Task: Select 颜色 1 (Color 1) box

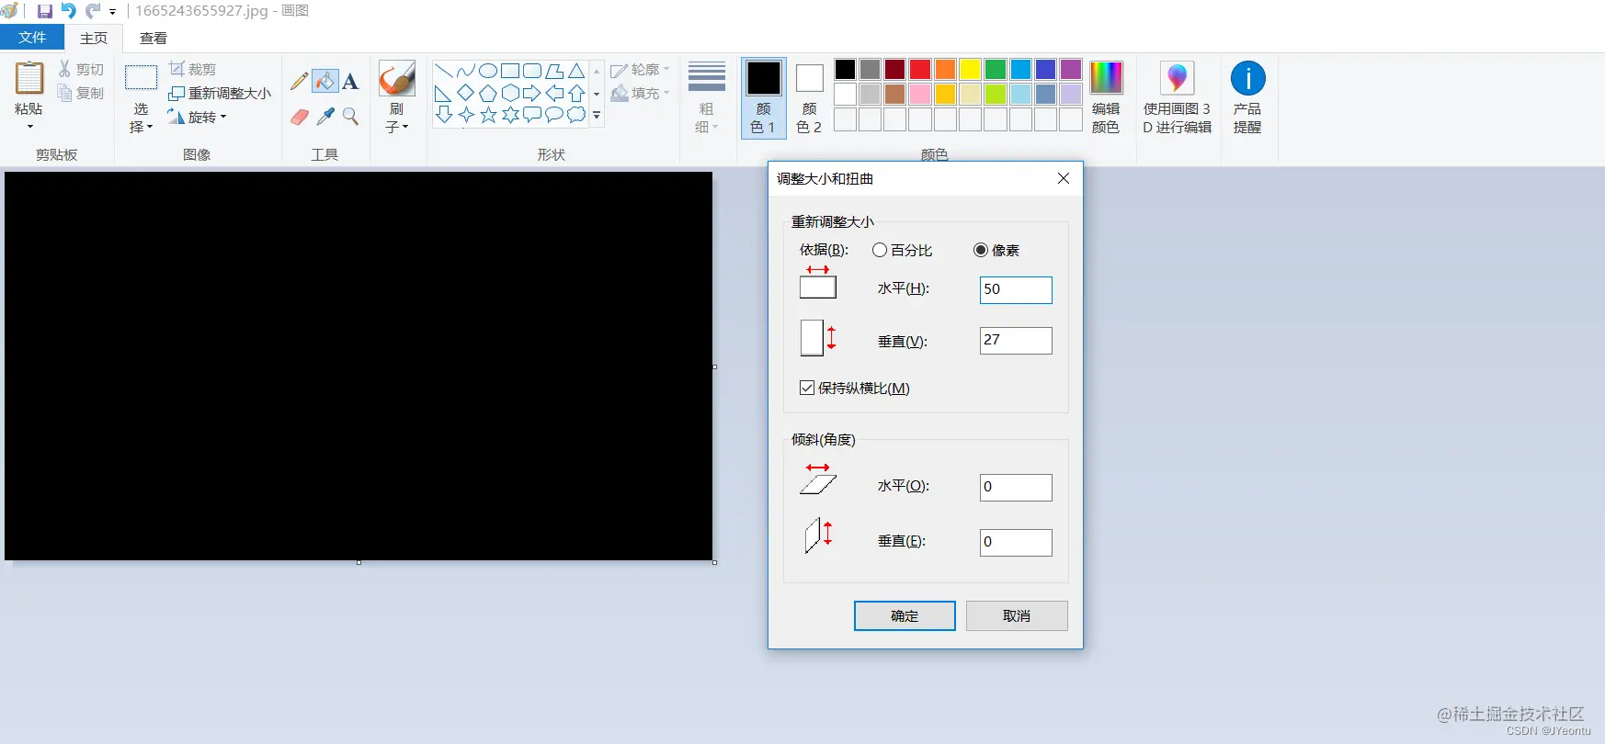Action: pos(764,97)
